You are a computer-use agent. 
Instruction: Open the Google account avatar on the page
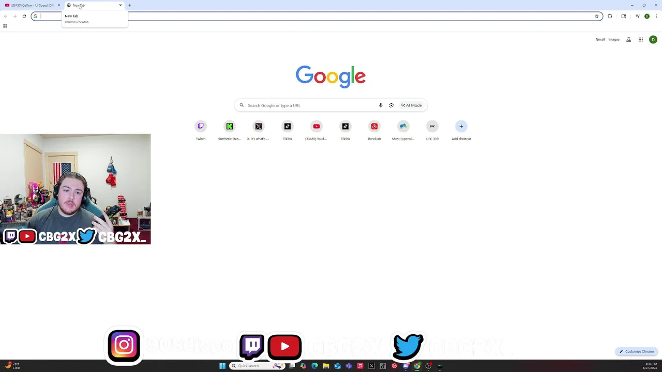pos(653,39)
